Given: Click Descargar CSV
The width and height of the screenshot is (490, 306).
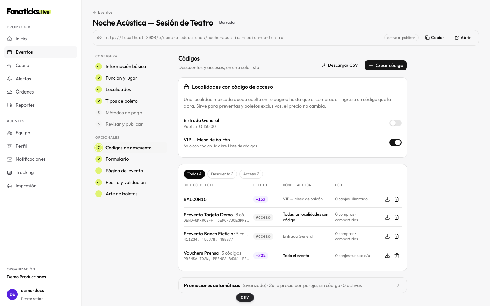Looking at the screenshot, I should pos(340,65).
